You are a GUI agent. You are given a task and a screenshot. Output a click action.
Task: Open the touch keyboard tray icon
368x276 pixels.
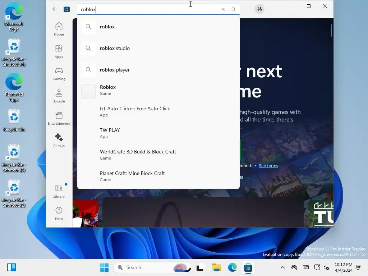(x=305, y=267)
